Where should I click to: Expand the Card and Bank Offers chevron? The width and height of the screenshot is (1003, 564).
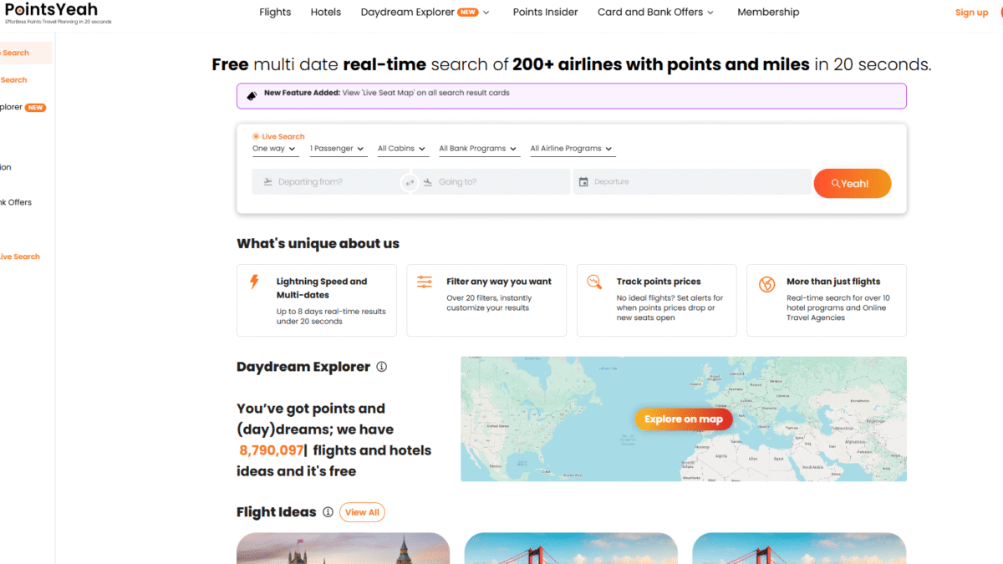click(710, 13)
